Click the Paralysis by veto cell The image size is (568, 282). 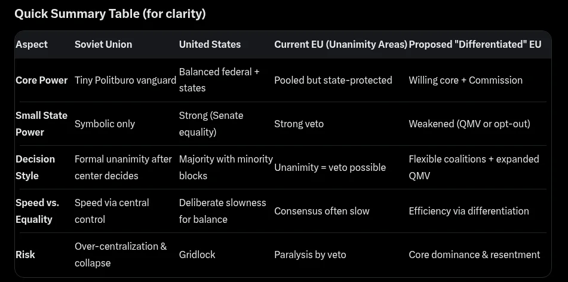click(310, 255)
